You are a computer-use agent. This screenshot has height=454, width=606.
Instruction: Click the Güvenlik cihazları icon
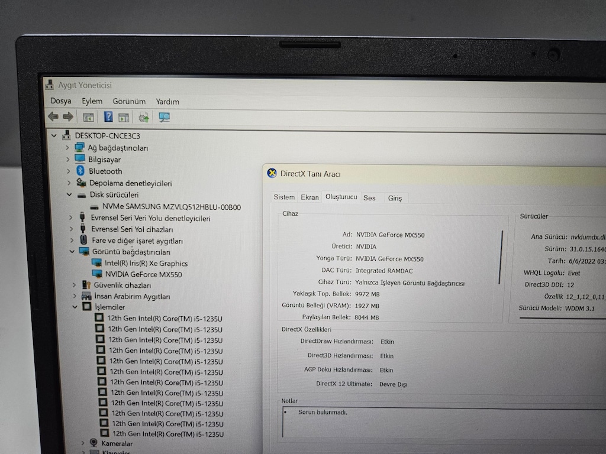click(x=86, y=285)
